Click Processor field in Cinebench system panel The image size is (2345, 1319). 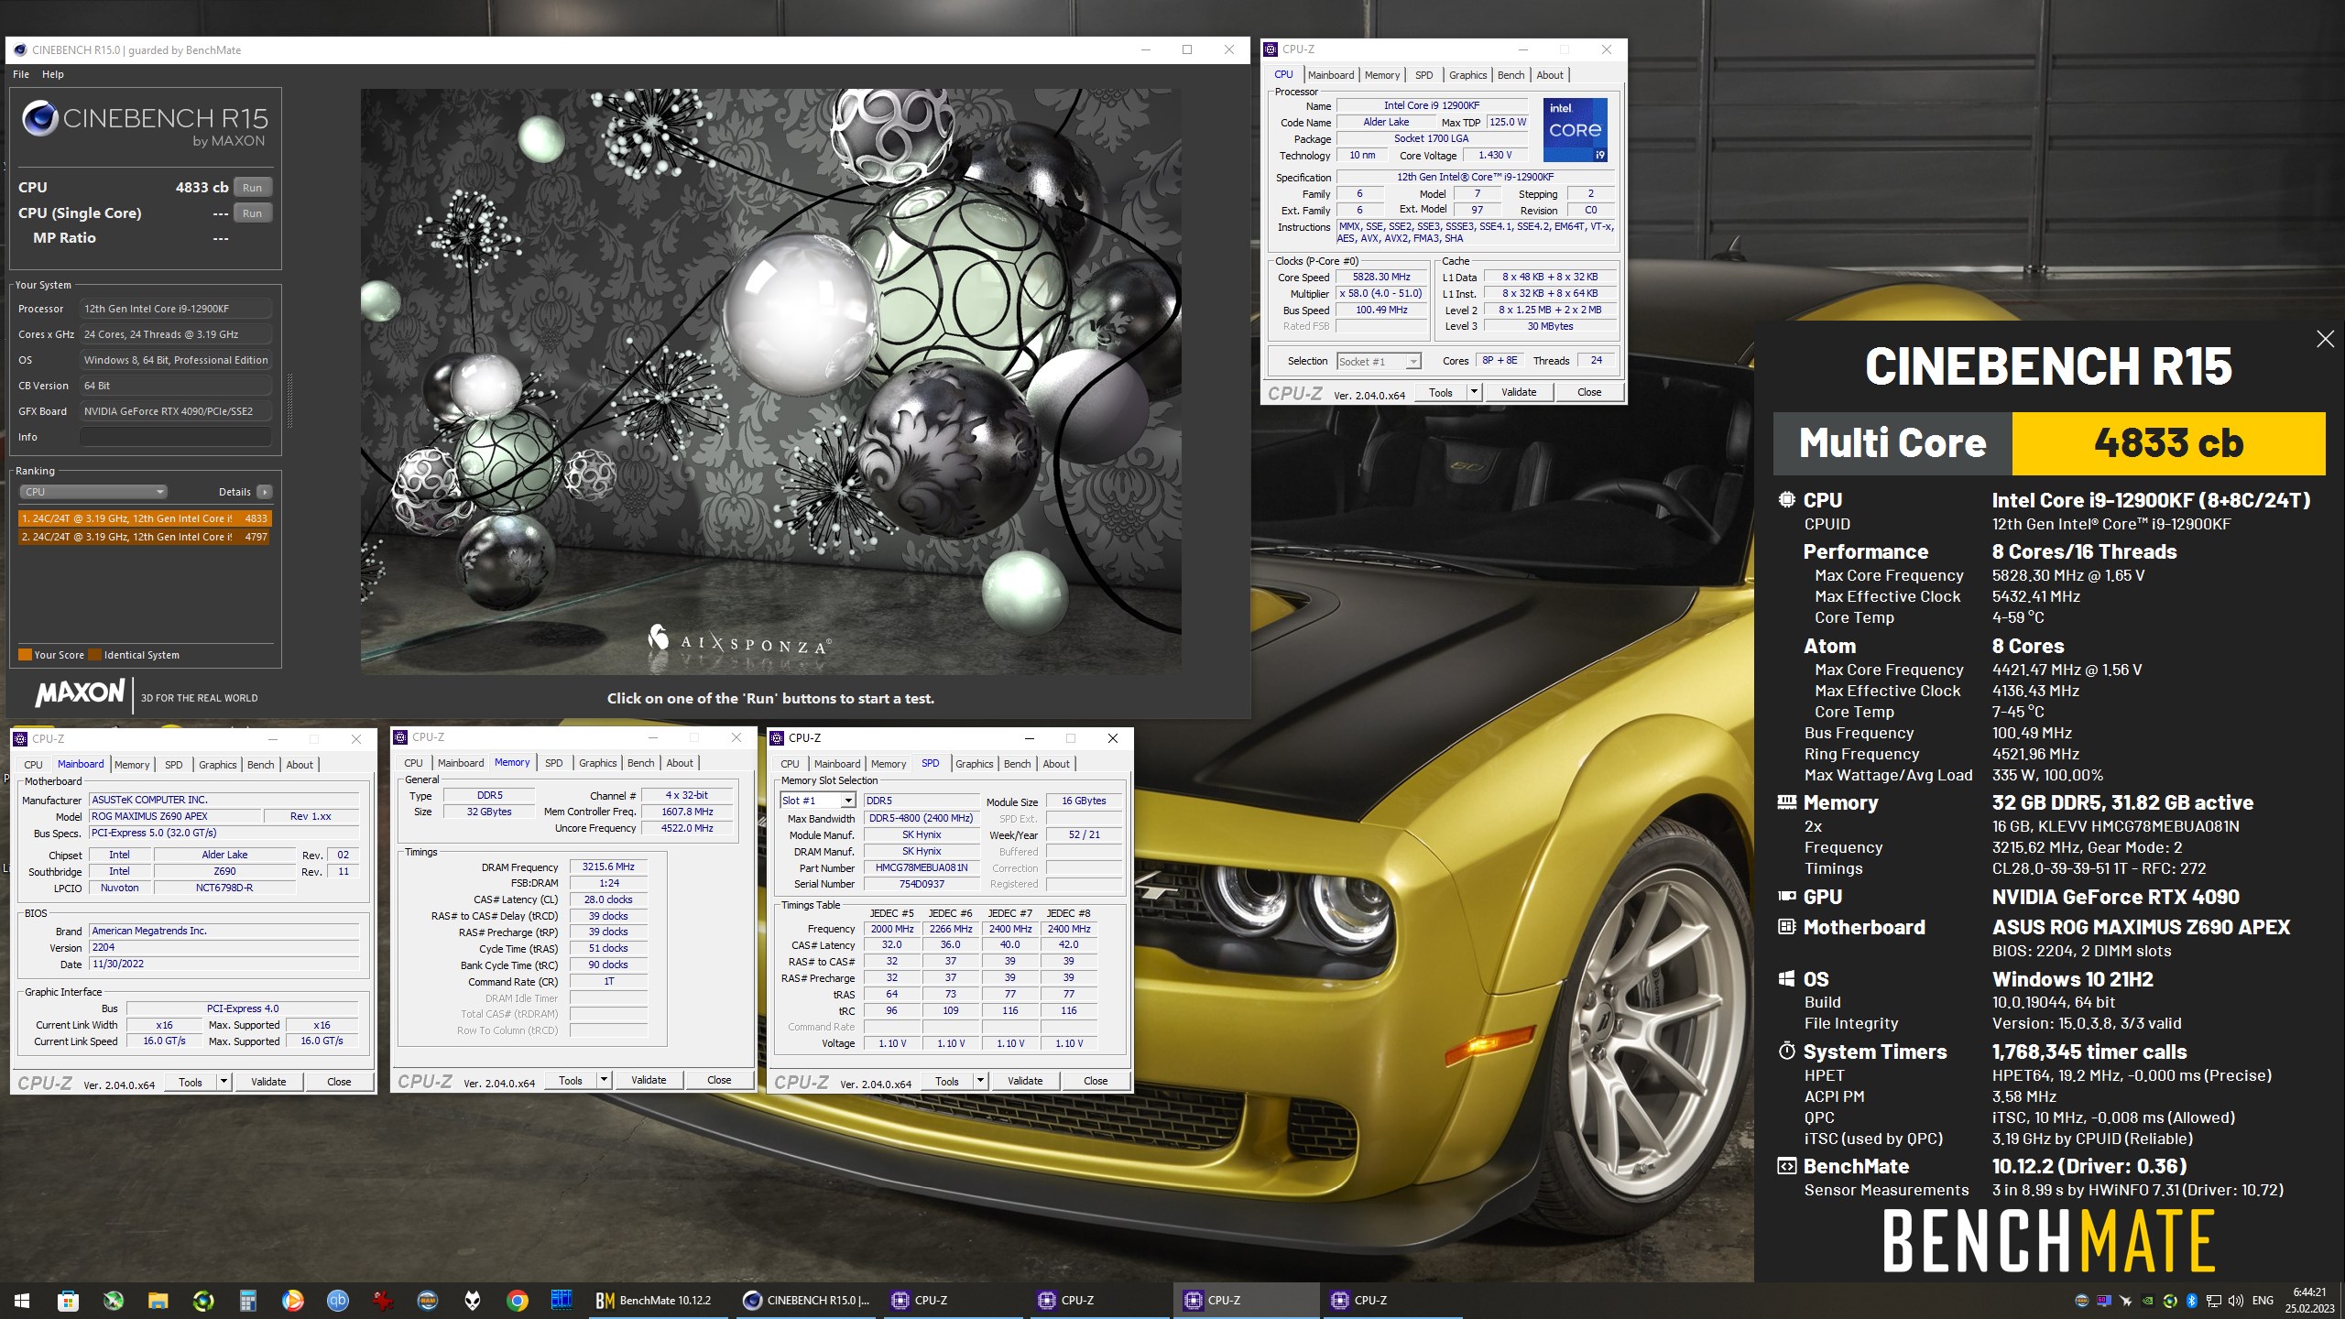point(175,309)
